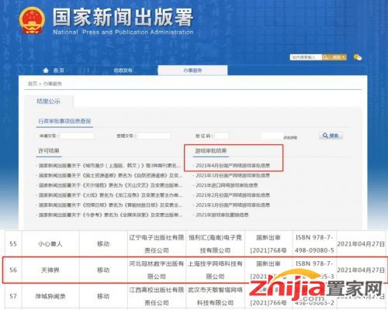Open the WeChat icon near site search

(x=358, y=57)
